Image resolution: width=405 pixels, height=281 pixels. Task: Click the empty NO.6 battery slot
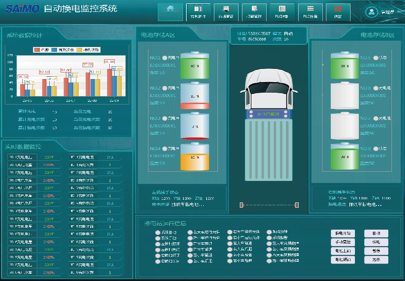click(x=345, y=95)
